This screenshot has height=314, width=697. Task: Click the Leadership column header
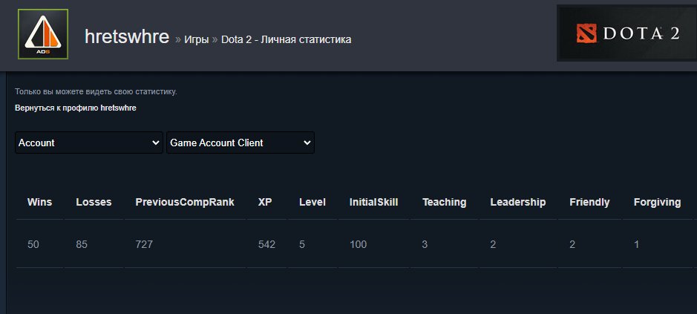518,203
